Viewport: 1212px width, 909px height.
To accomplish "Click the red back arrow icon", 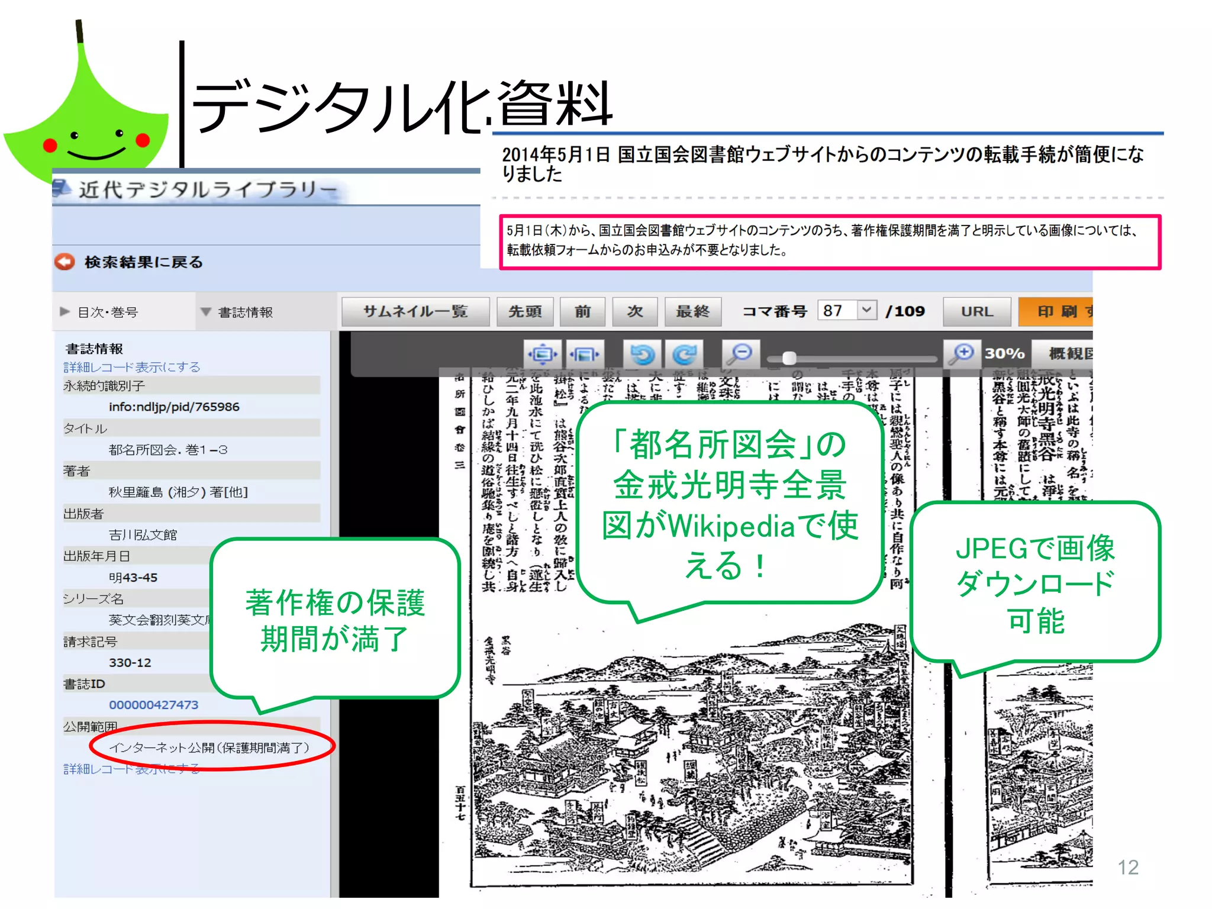I will tap(65, 262).
